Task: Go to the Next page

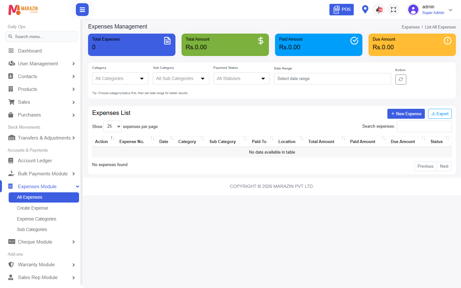Action: coord(444,166)
